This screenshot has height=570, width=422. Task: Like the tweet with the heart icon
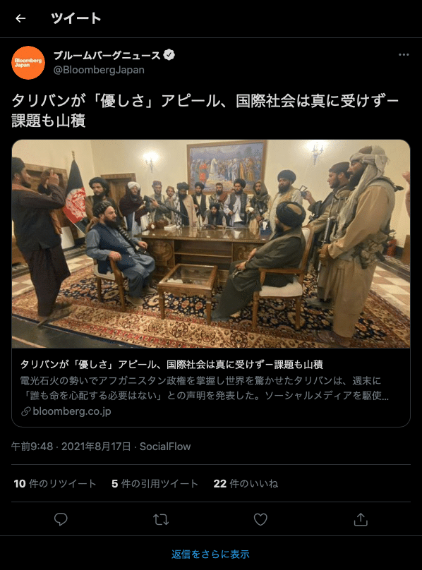coord(260,519)
